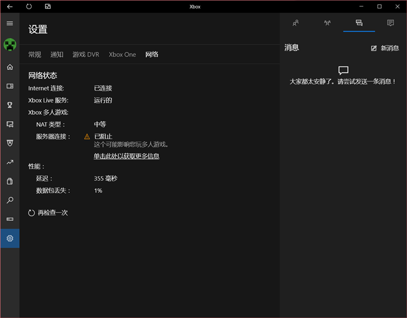Select the Achievements trophy icon

[x=10, y=104]
